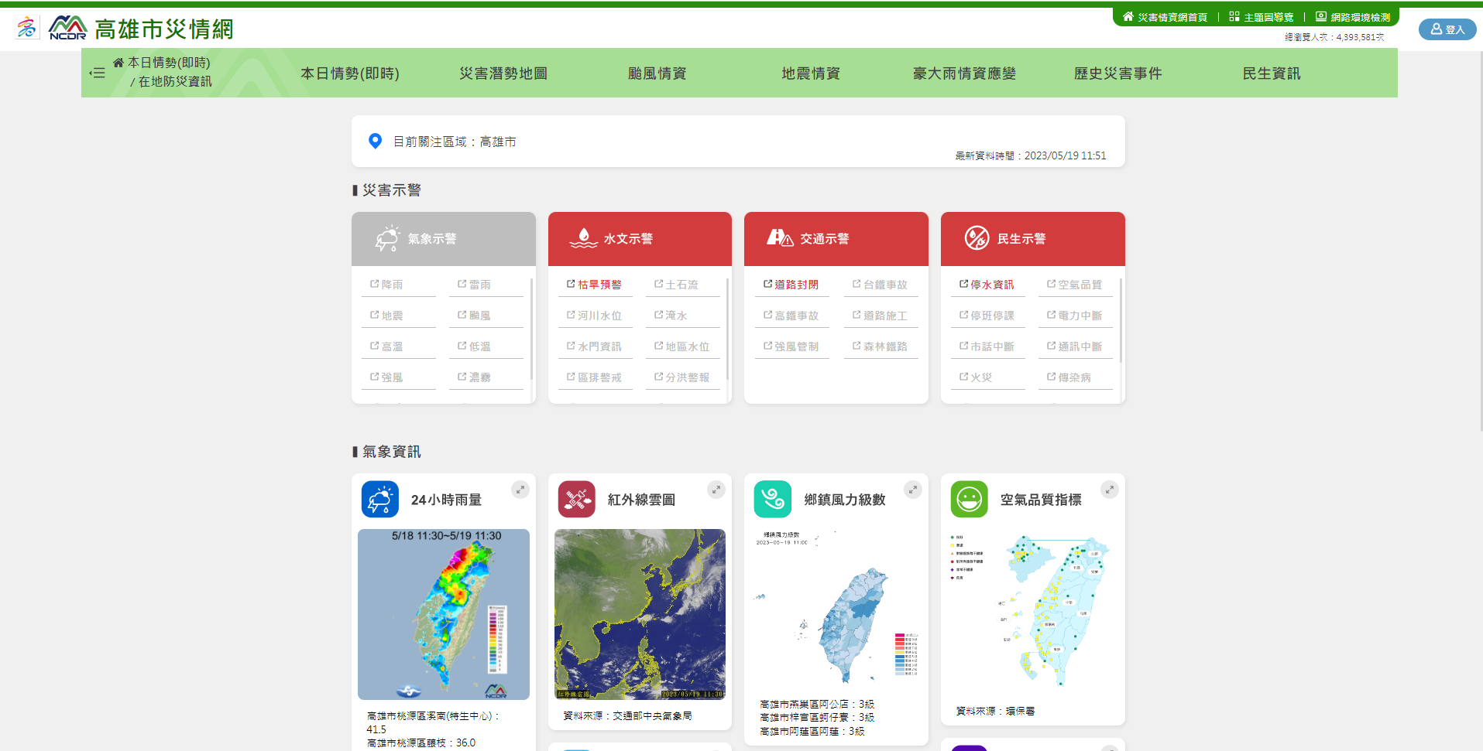Click the blue location pin icon
The width and height of the screenshot is (1483, 751).
376,141
